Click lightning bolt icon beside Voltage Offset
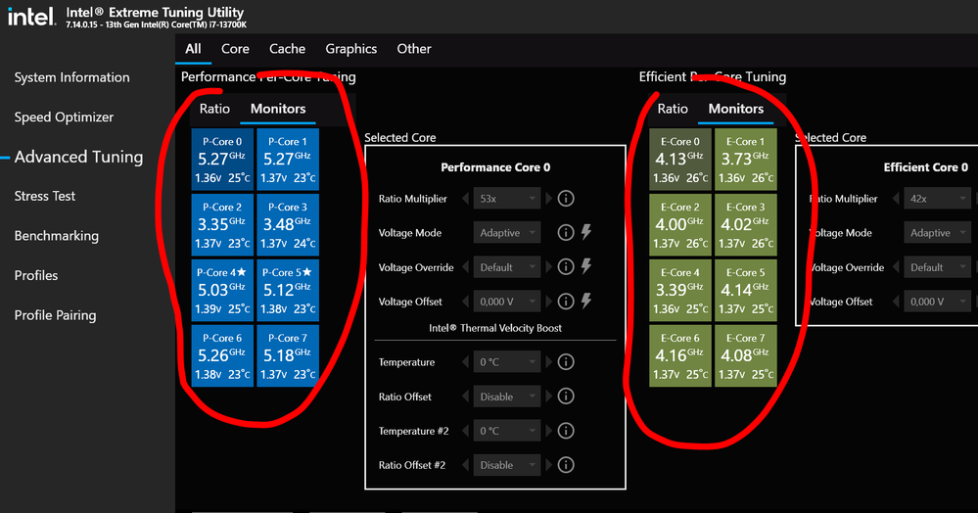This screenshot has width=978, height=513. 586,301
